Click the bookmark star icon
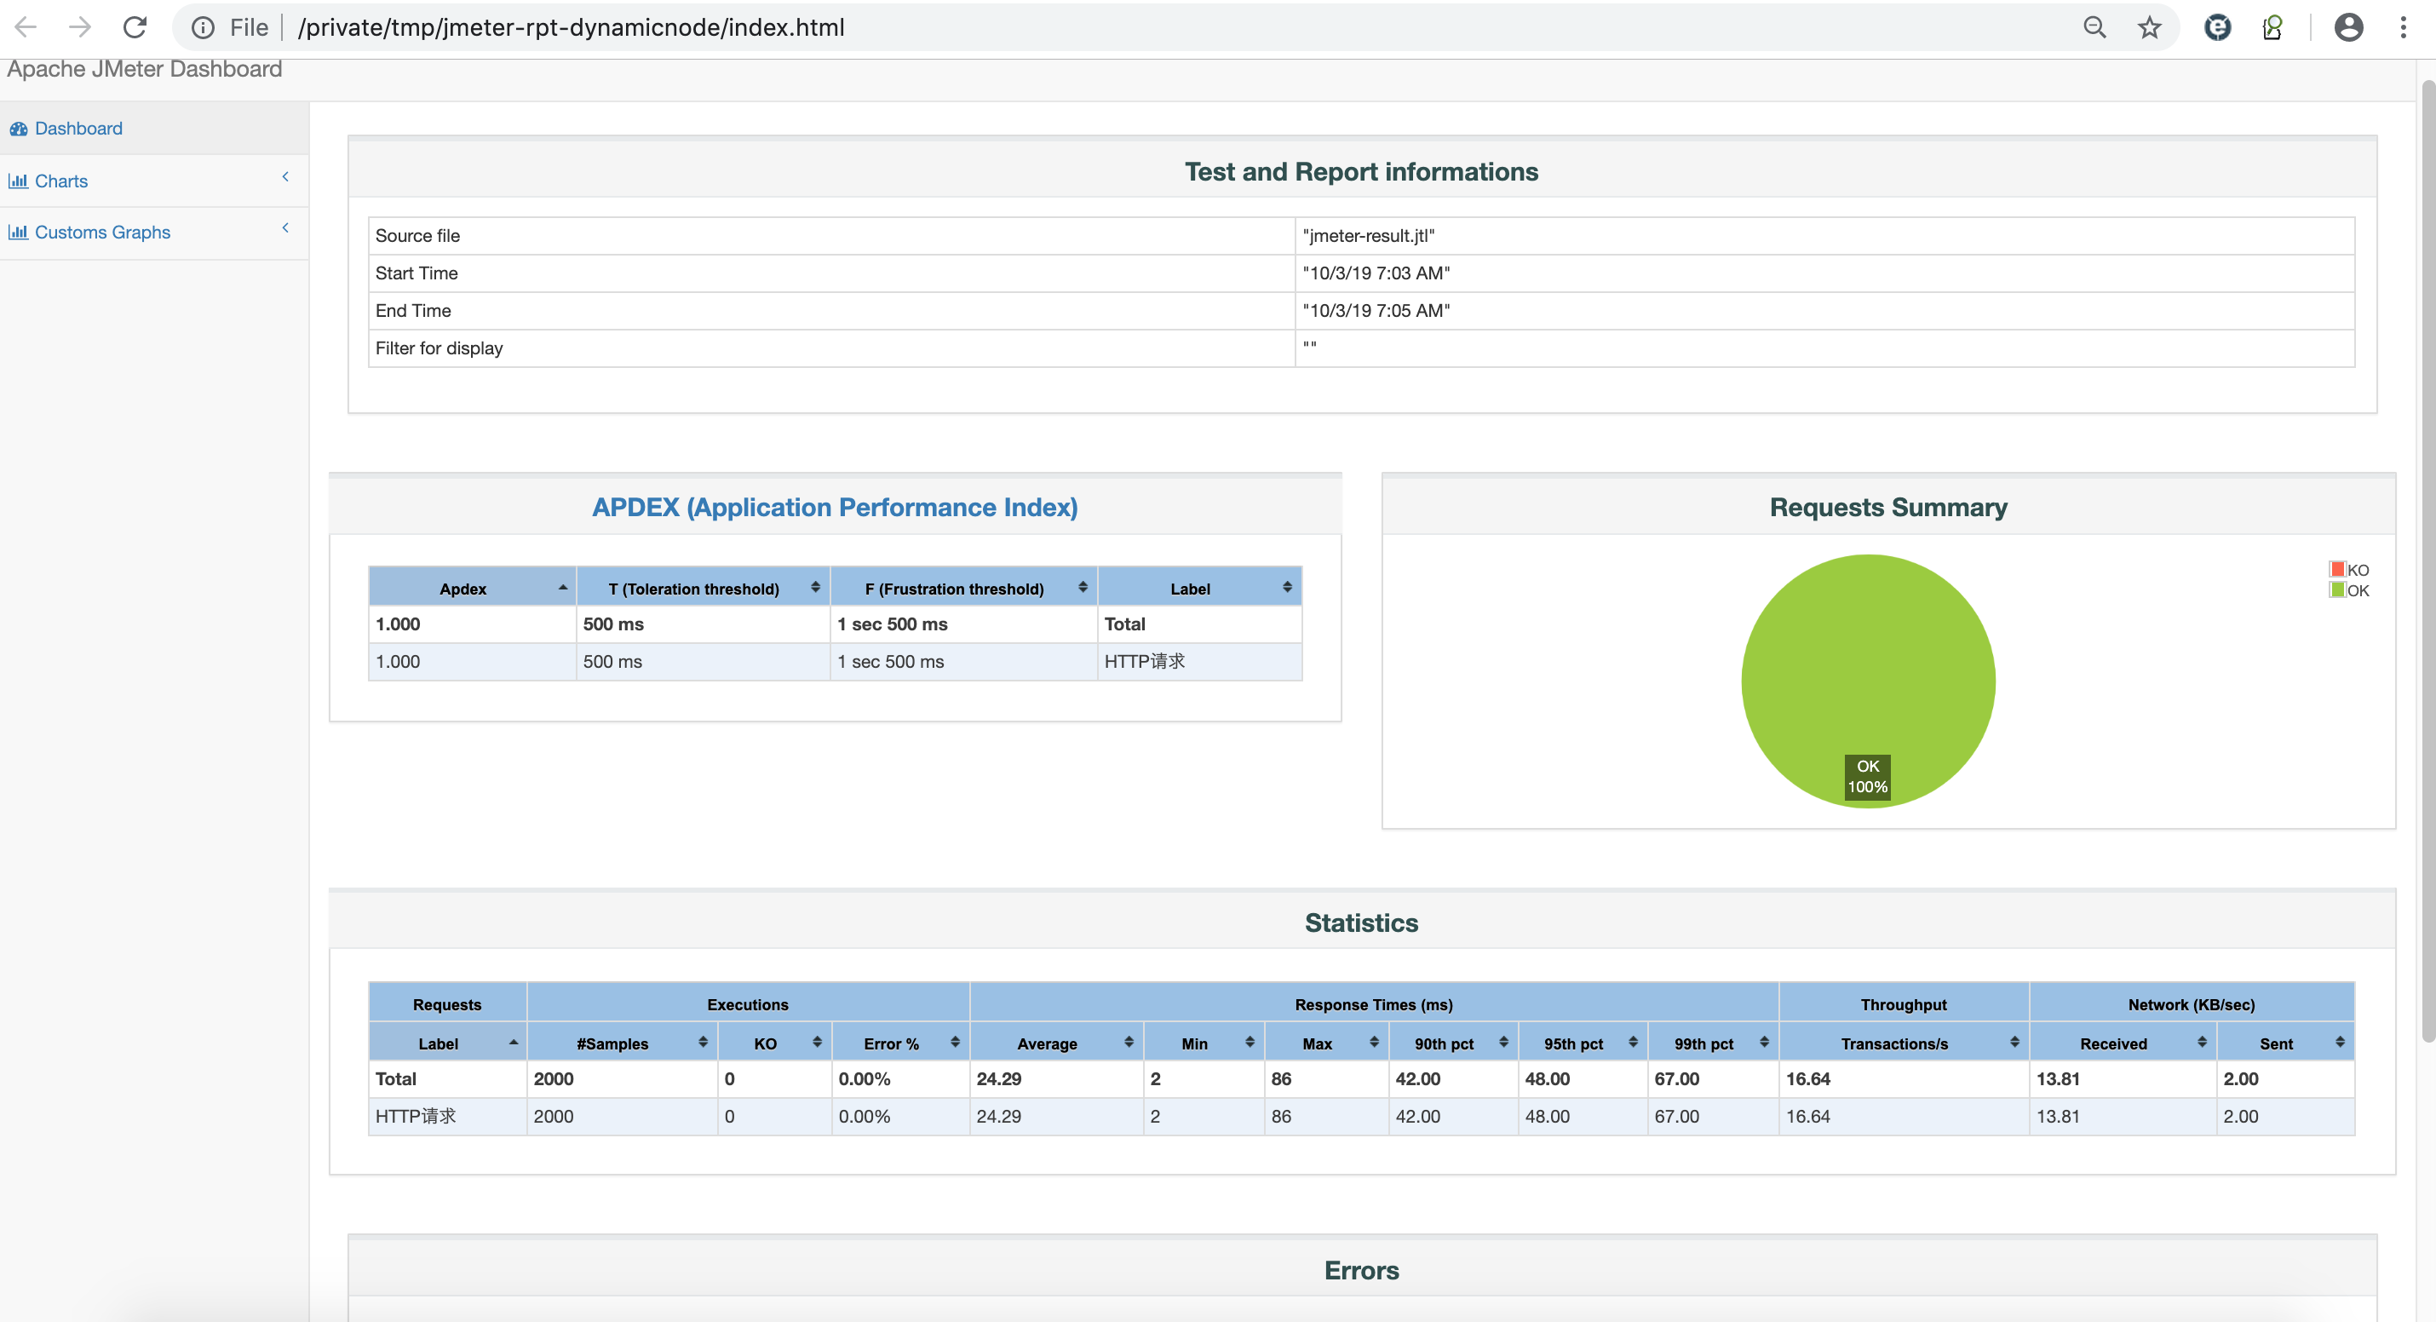Screen dimensions: 2436x1322 pos(2148,27)
